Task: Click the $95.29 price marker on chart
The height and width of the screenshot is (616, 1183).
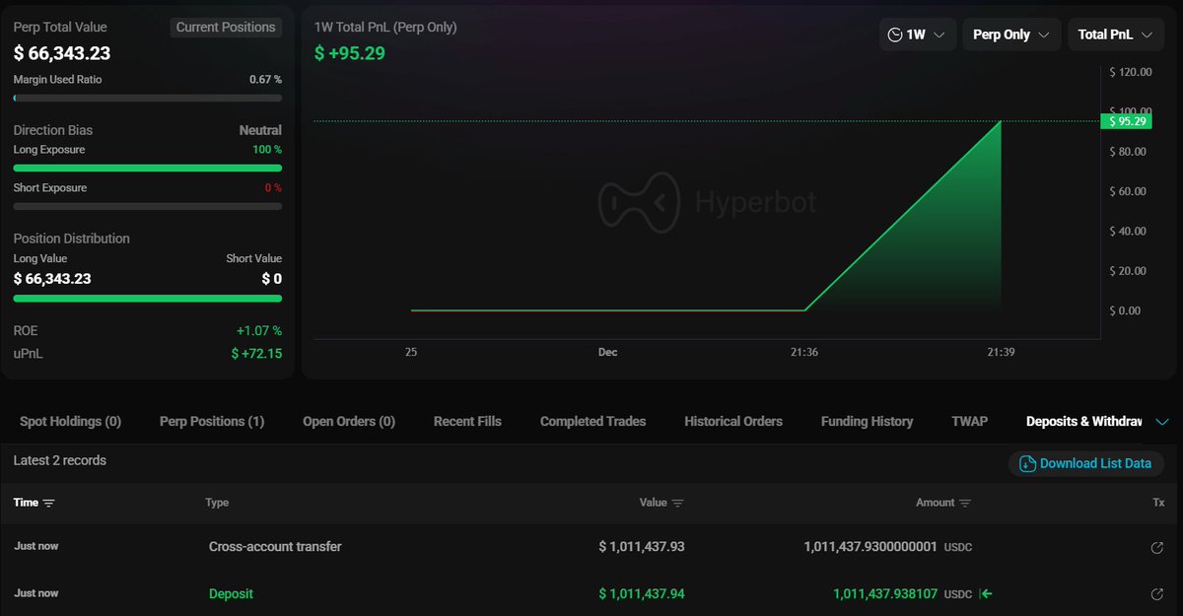Action: point(1126,121)
